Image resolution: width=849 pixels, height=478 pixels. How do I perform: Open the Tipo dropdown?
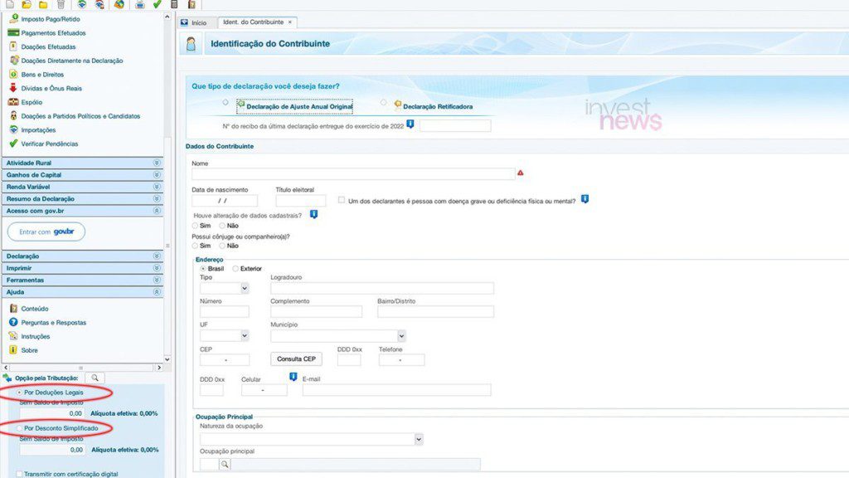245,288
